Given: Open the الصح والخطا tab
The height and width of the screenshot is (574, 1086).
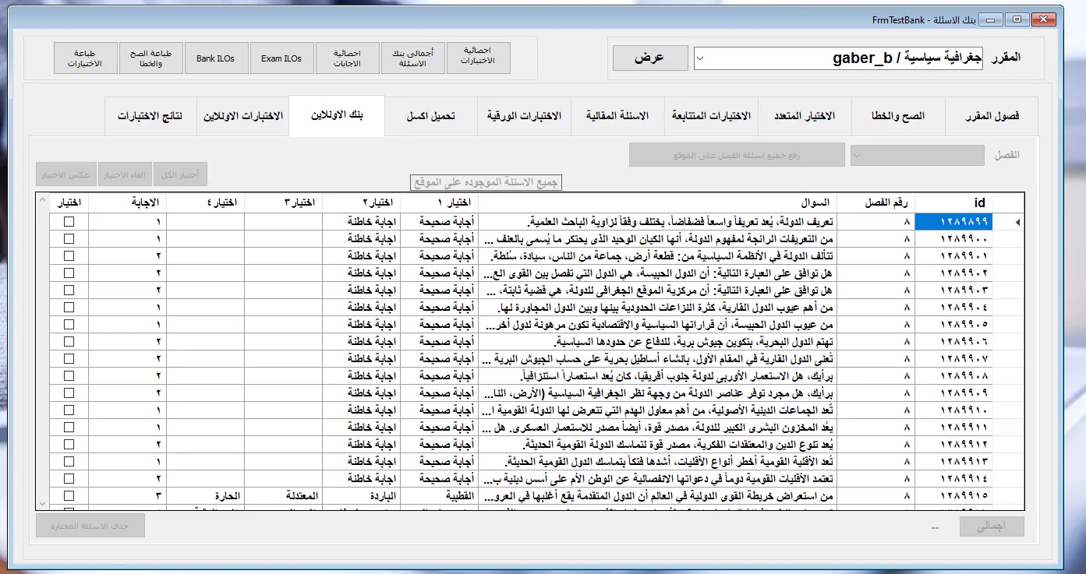Looking at the screenshot, I should [898, 117].
